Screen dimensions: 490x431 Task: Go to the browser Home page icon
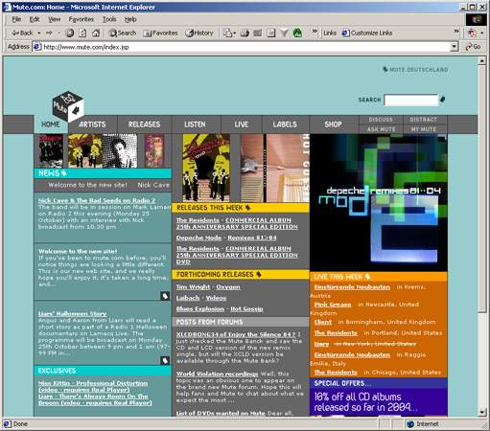click(x=96, y=33)
